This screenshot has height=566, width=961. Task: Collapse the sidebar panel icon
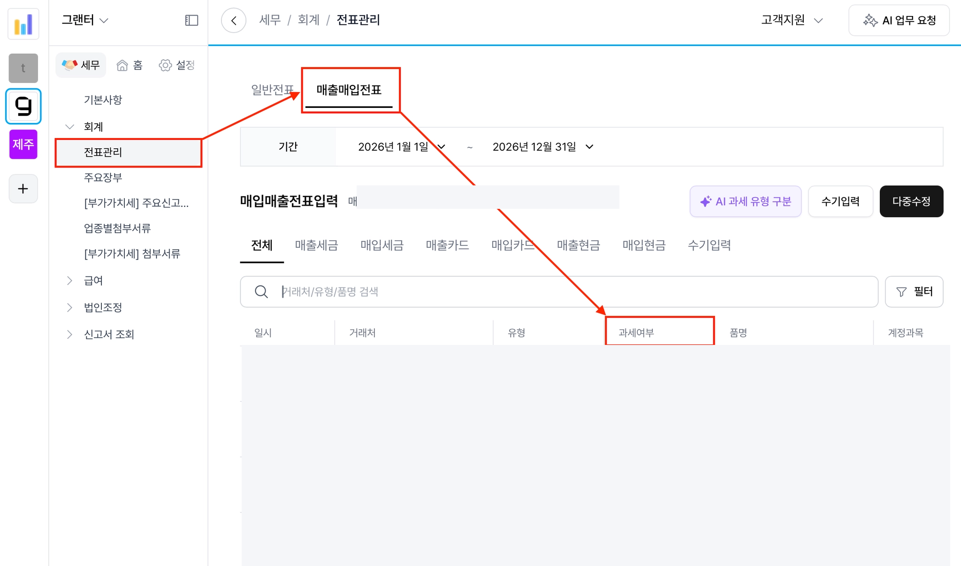point(191,20)
